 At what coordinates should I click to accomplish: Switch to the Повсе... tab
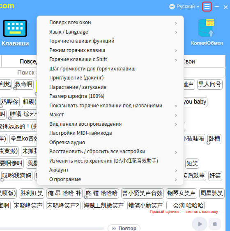pos(19,61)
